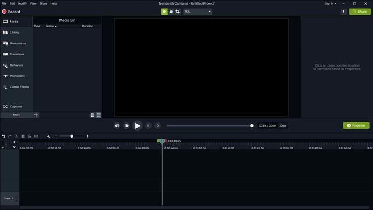
Task: Click the Copy icon in timeline toolbar
Action: [23, 136]
